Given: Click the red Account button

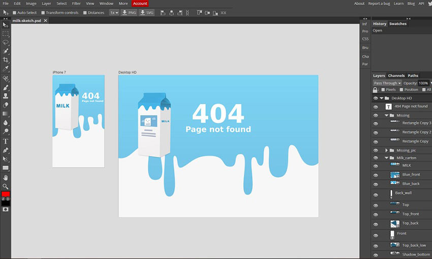Looking at the screenshot, I should (140, 4).
